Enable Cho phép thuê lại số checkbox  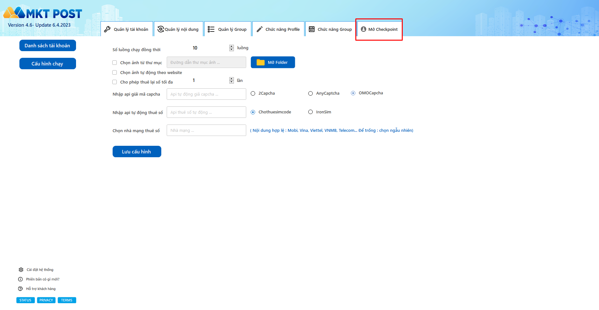click(x=115, y=82)
